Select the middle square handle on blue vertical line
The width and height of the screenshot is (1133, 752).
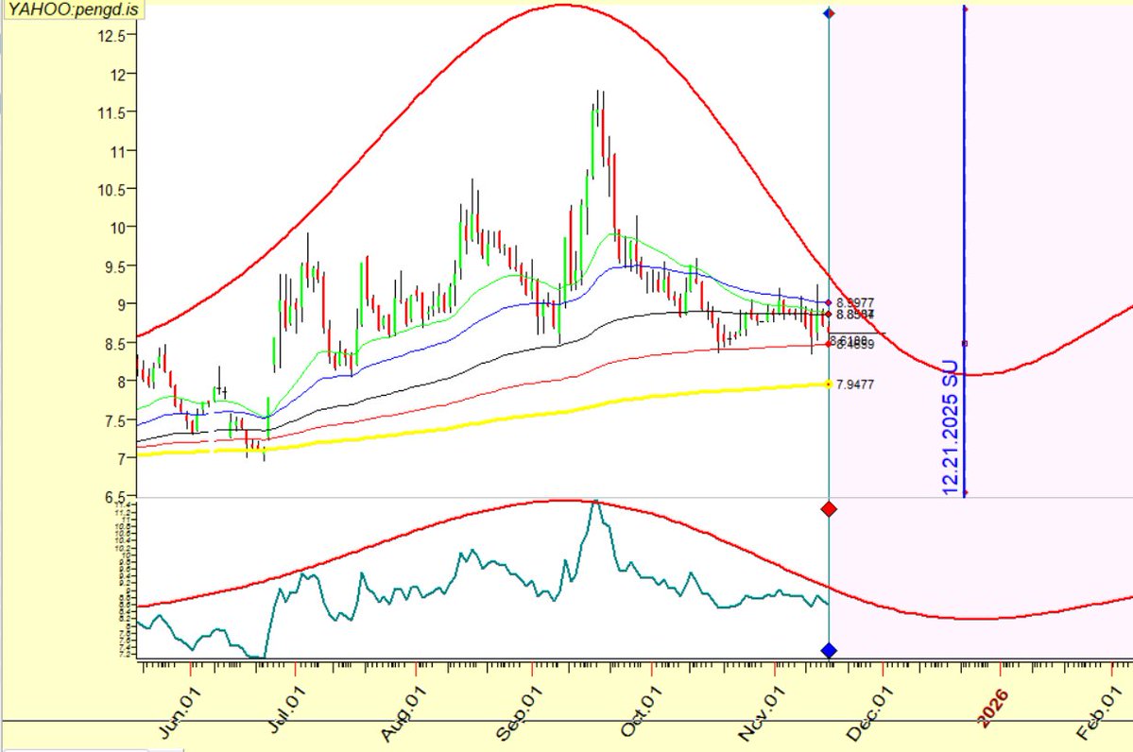[965, 343]
